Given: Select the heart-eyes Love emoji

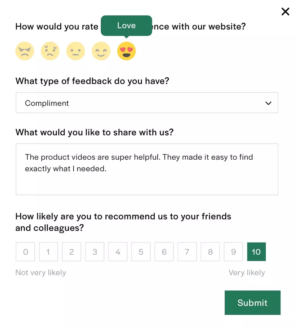Looking at the screenshot, I should pos(126,51).
